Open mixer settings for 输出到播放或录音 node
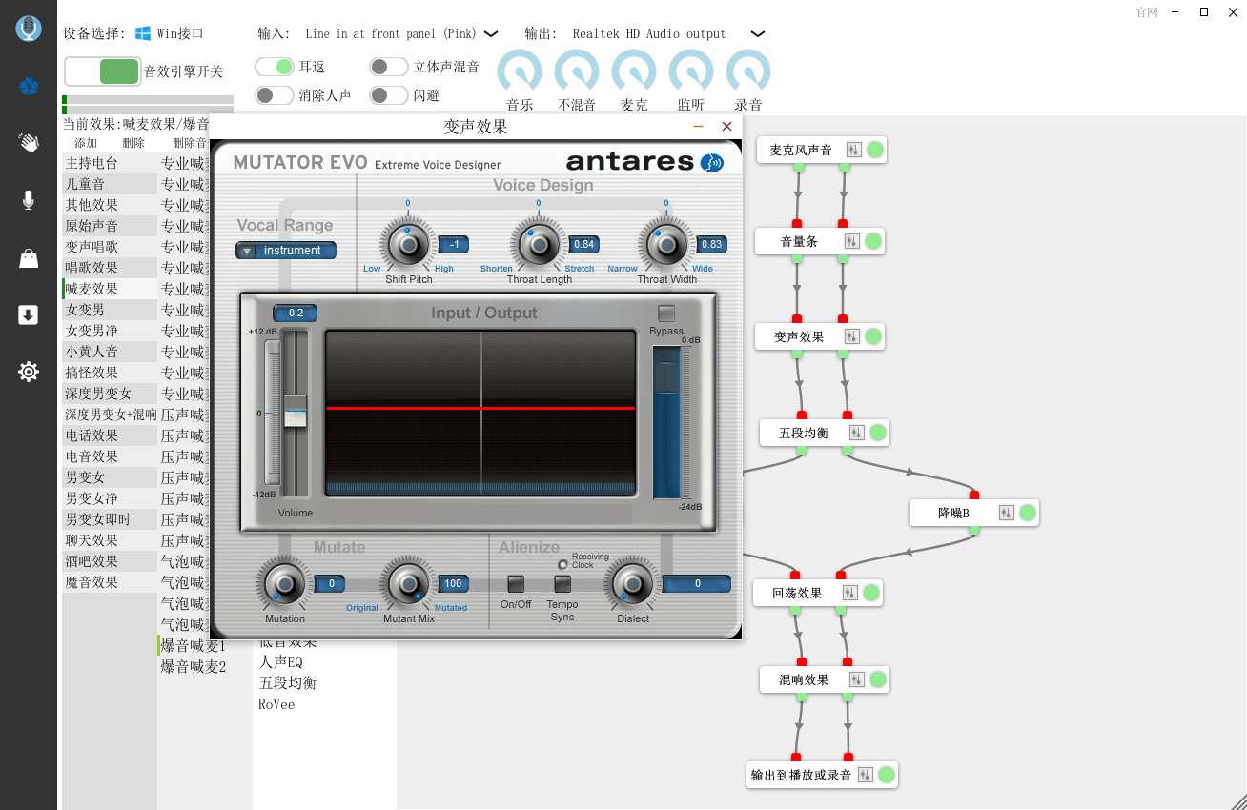 (x=865, y=775)
